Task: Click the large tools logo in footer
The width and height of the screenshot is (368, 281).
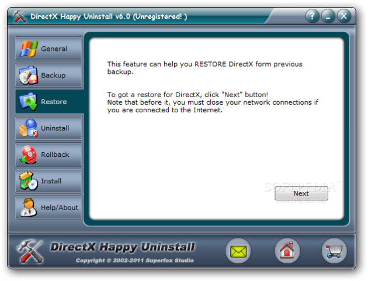Action: click(x=30, y=251)
